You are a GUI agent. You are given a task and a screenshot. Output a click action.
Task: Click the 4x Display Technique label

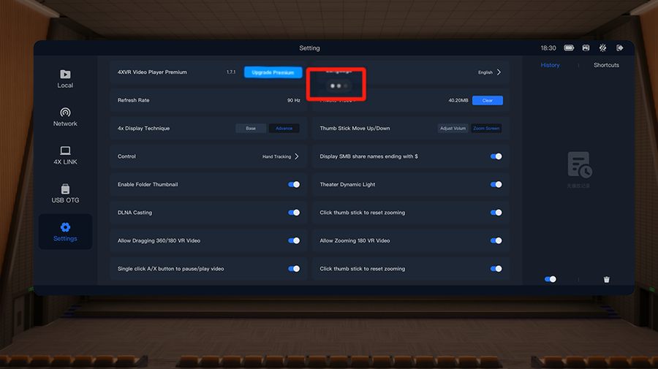pyautogui.click(x=143, y=129)
